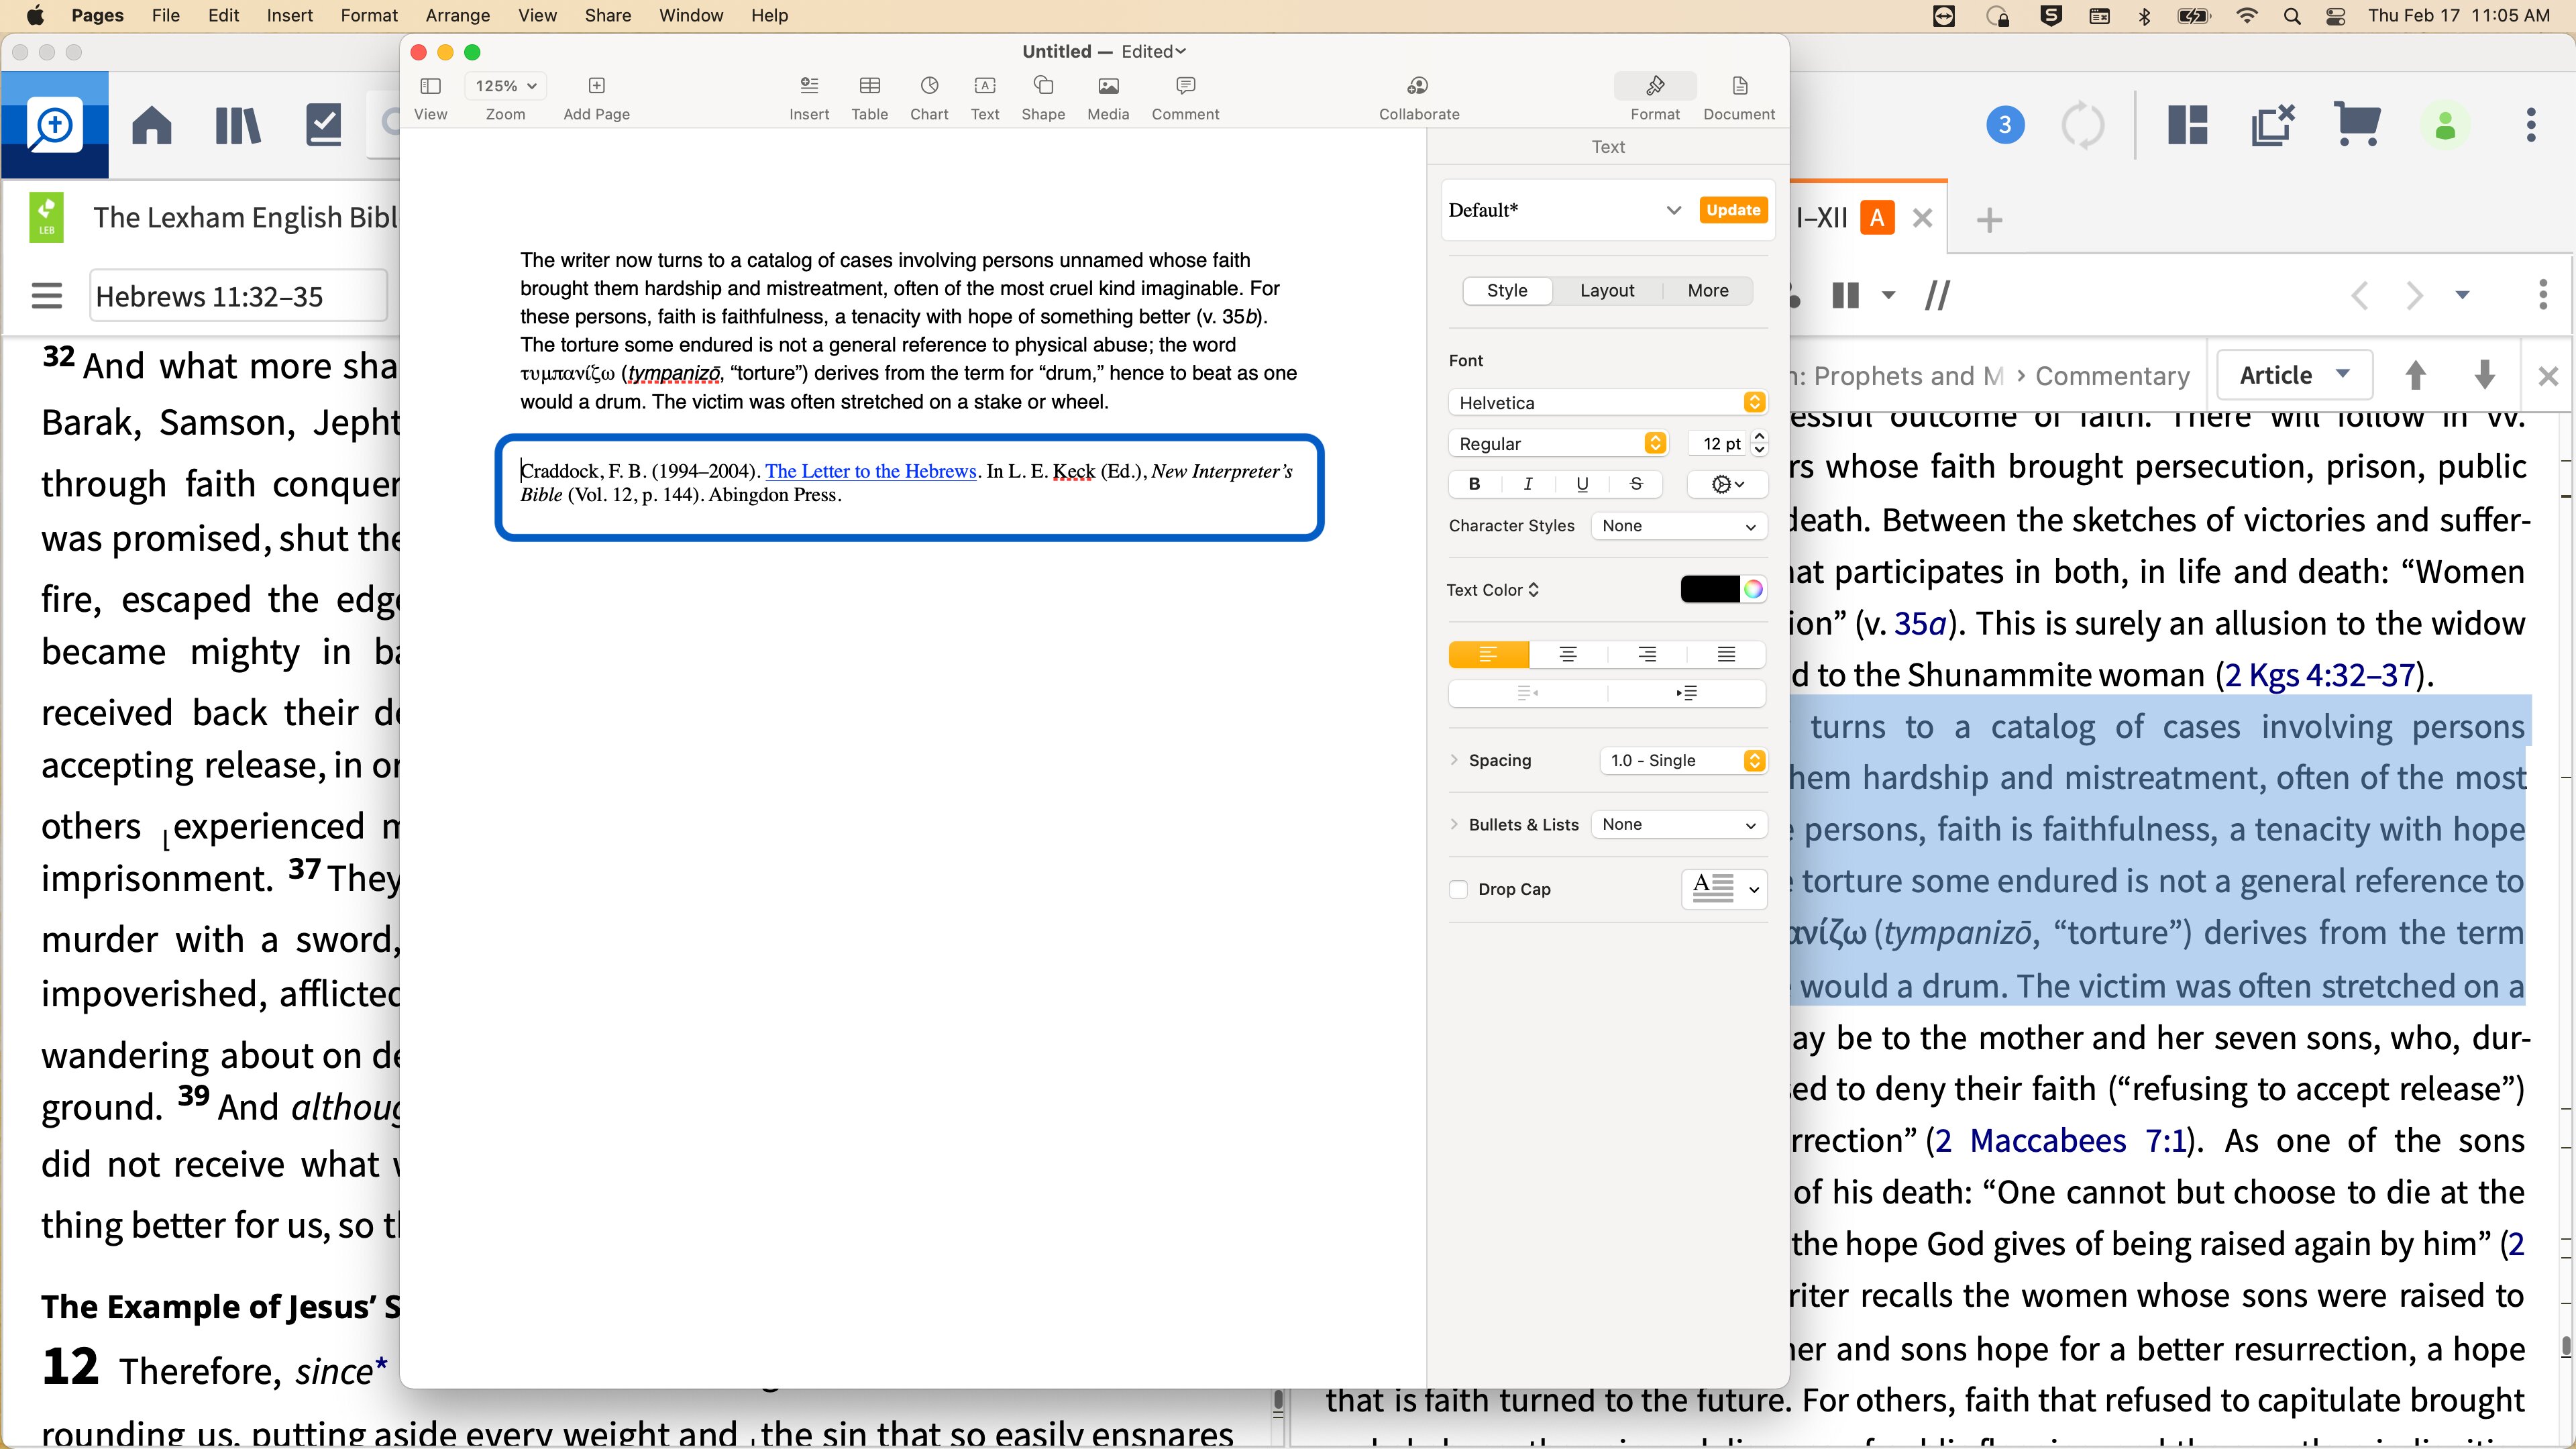Toggle Bold formatting
This screenshot has width=2576, height=1449.
[x=1474, y=484]
